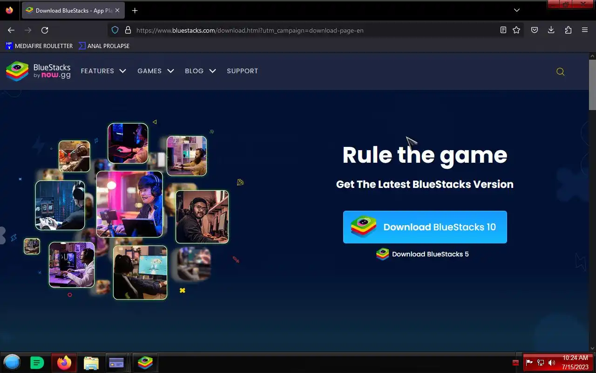This screenshot has width=596, height=373.
Task: Click the tracking protection shield icon
Action: (115, 30)
